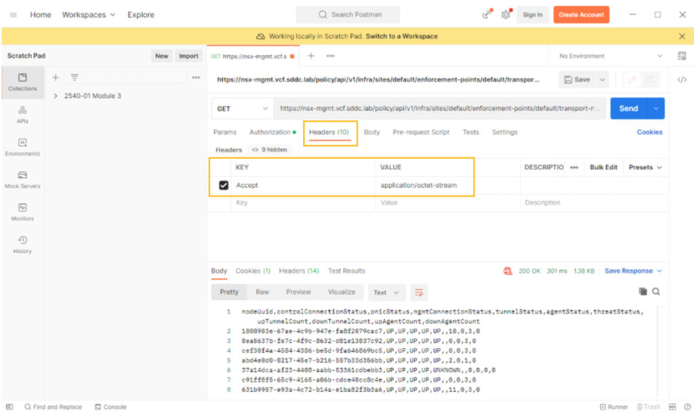Select the Visualize response view
The image size is (694, 414).
tap(342, 292)
